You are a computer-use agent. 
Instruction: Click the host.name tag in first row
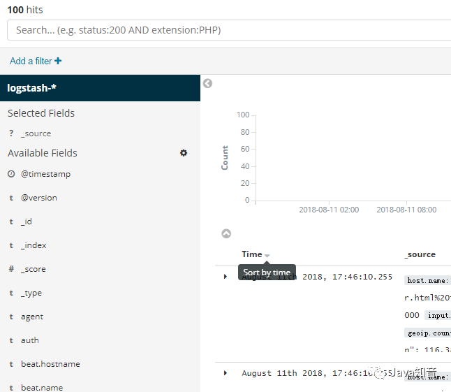click(x=427, y=281)
